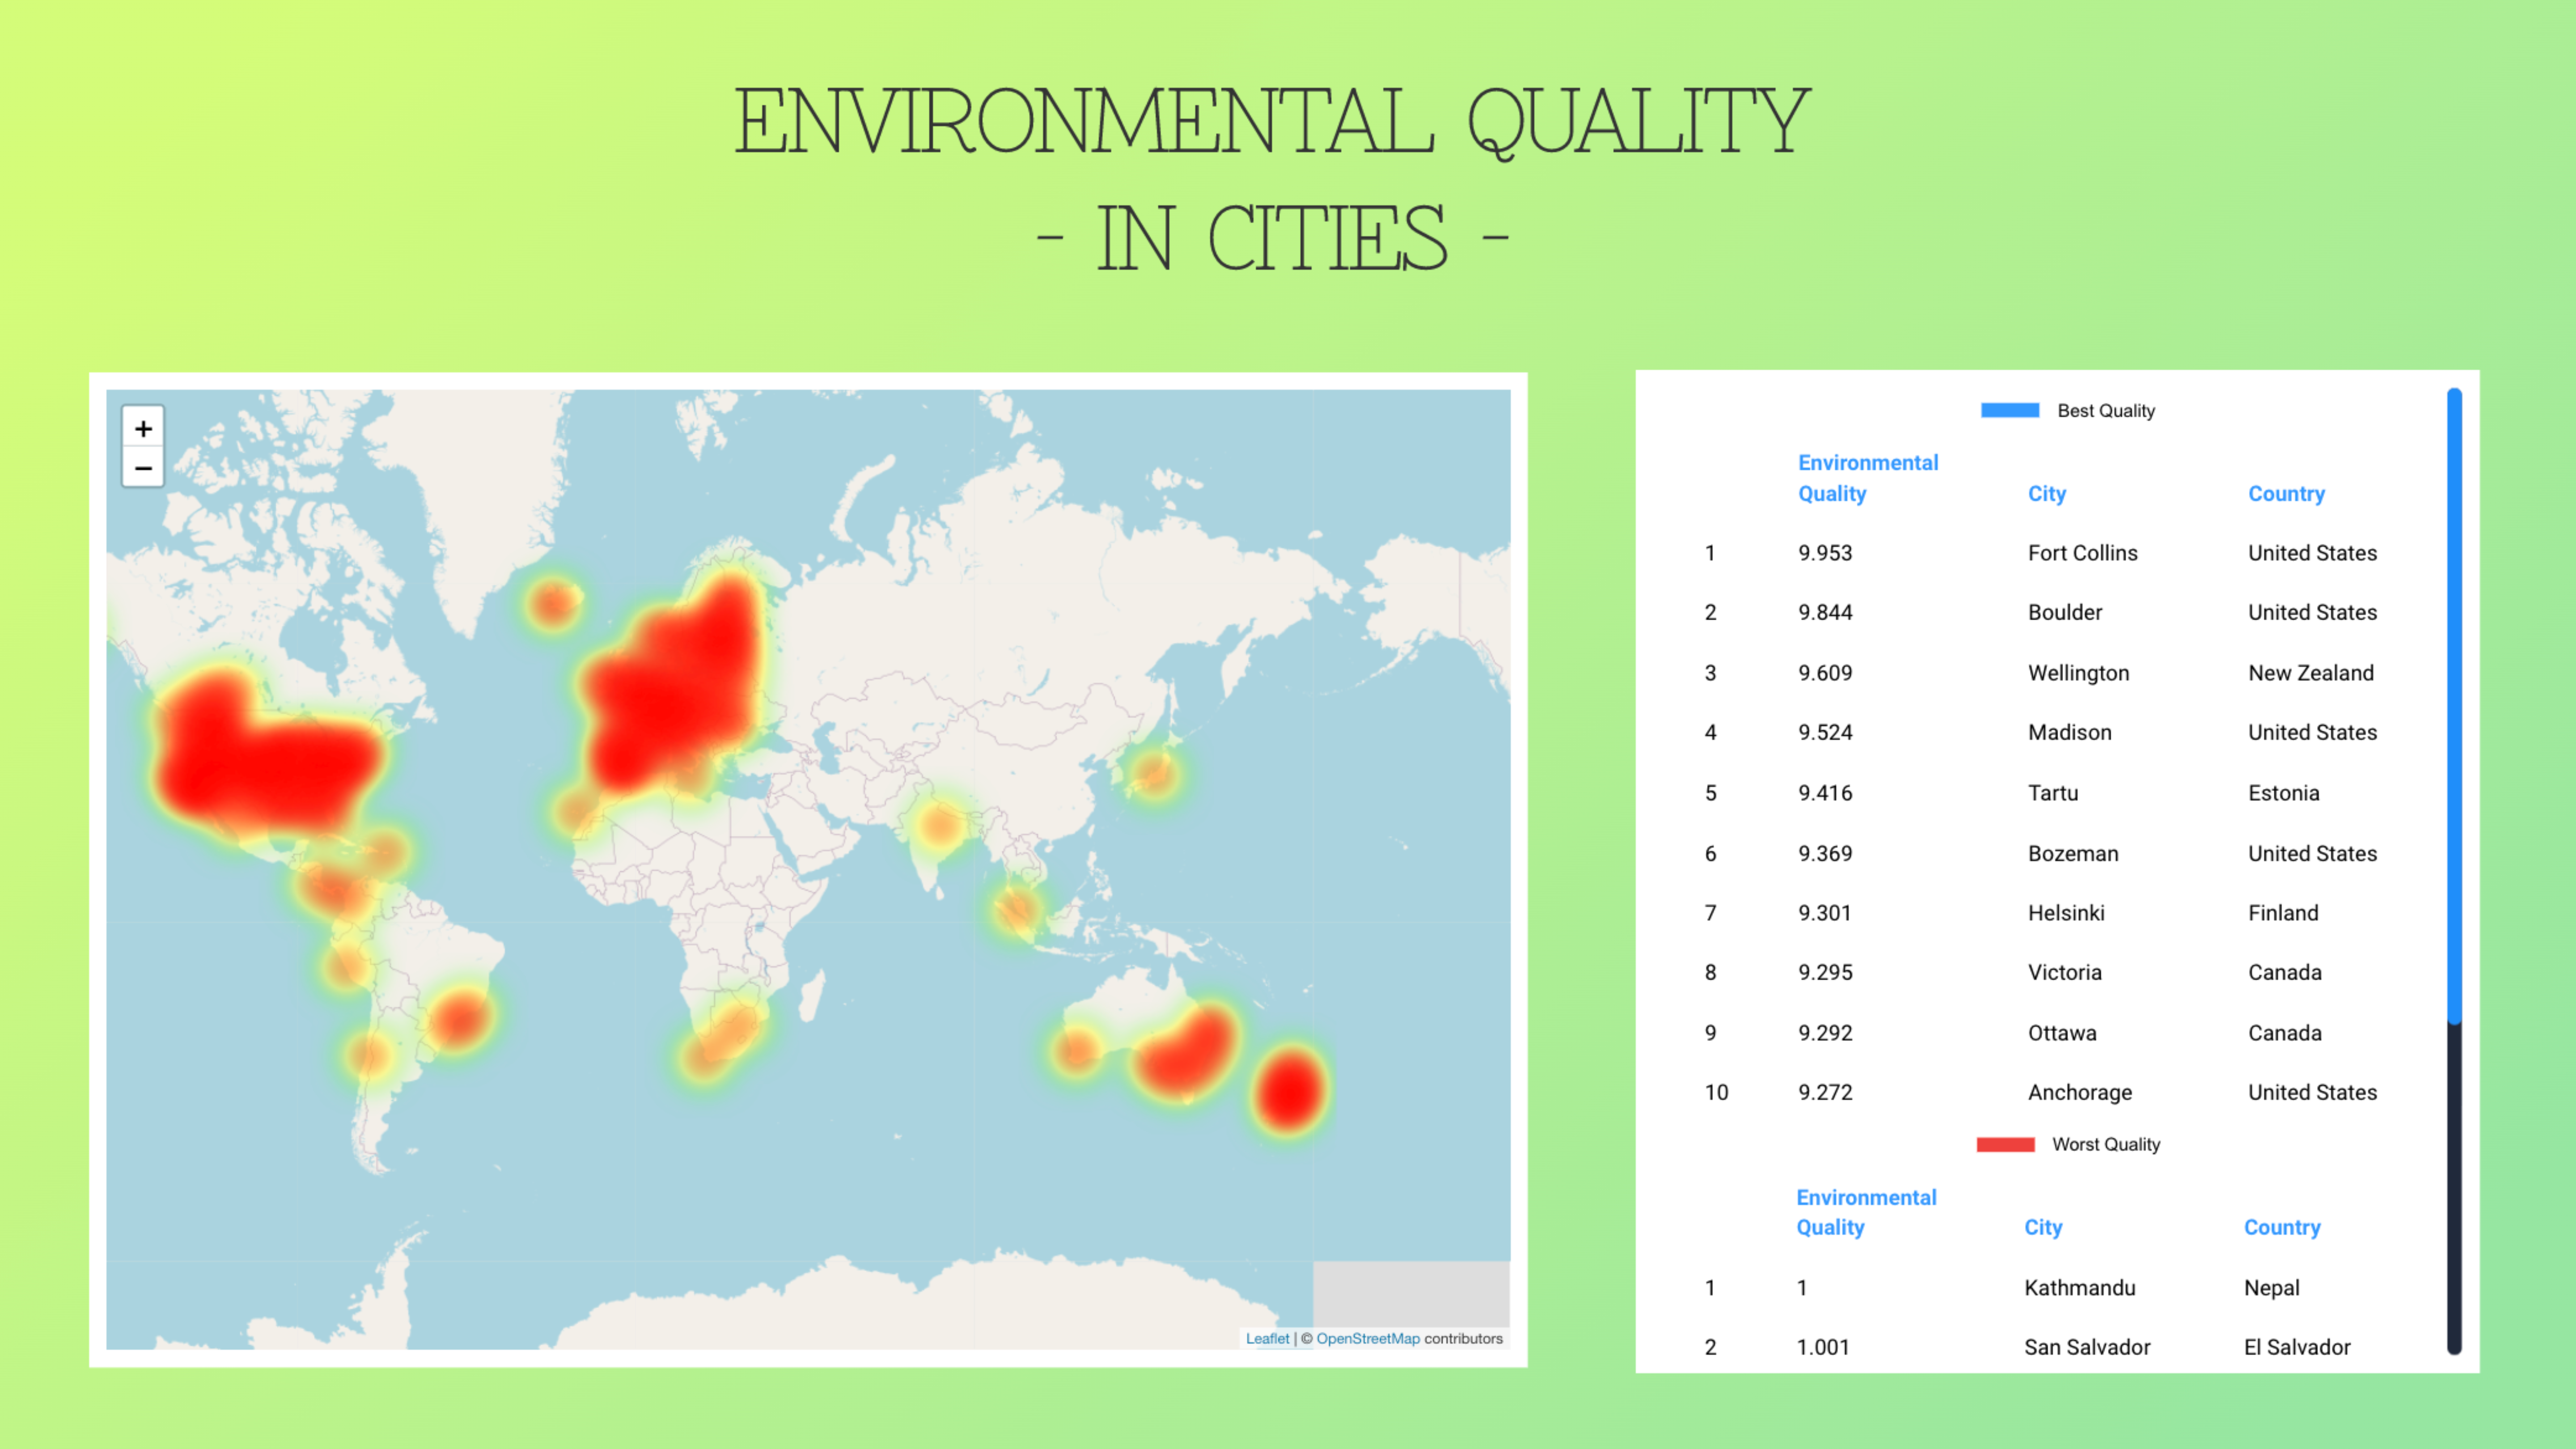
Task: Click United States in the Fort Collins row
Action: (2312, 553)
